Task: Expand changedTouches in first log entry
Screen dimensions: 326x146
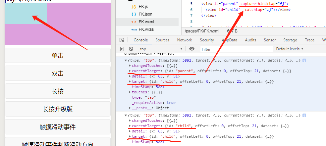Action: pos(130,66)
